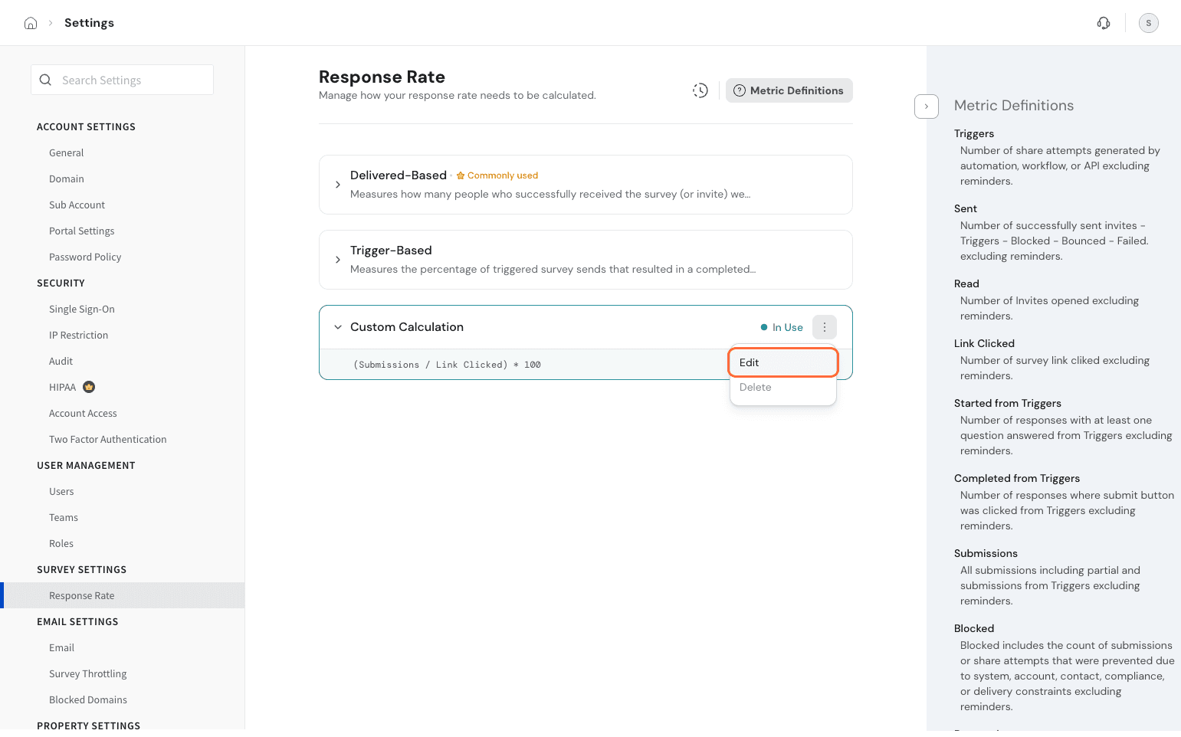This screenshot has width=1181, height=737.
Task: Open Two Factor Authentication page
Action: pyautogui.click(x=108, y=440)
